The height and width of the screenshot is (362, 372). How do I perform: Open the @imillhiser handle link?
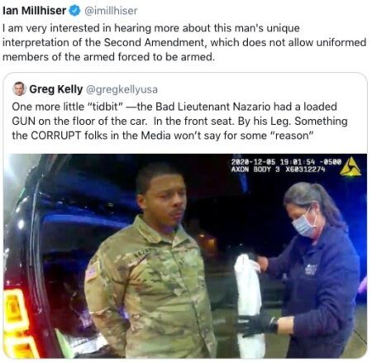click(111, 11)
